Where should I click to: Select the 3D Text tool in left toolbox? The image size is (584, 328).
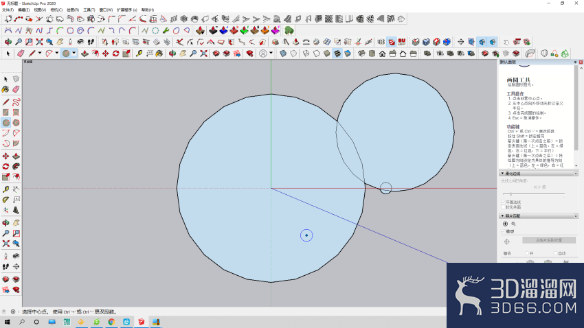pos(16,210)
